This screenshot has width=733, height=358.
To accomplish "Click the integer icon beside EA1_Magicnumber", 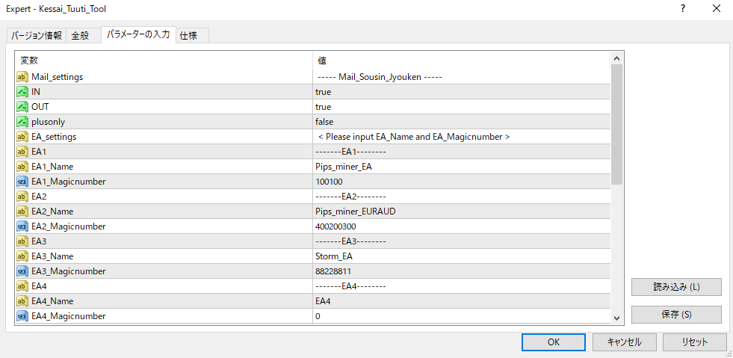I will pyautogui.click(x=22, y=182).
